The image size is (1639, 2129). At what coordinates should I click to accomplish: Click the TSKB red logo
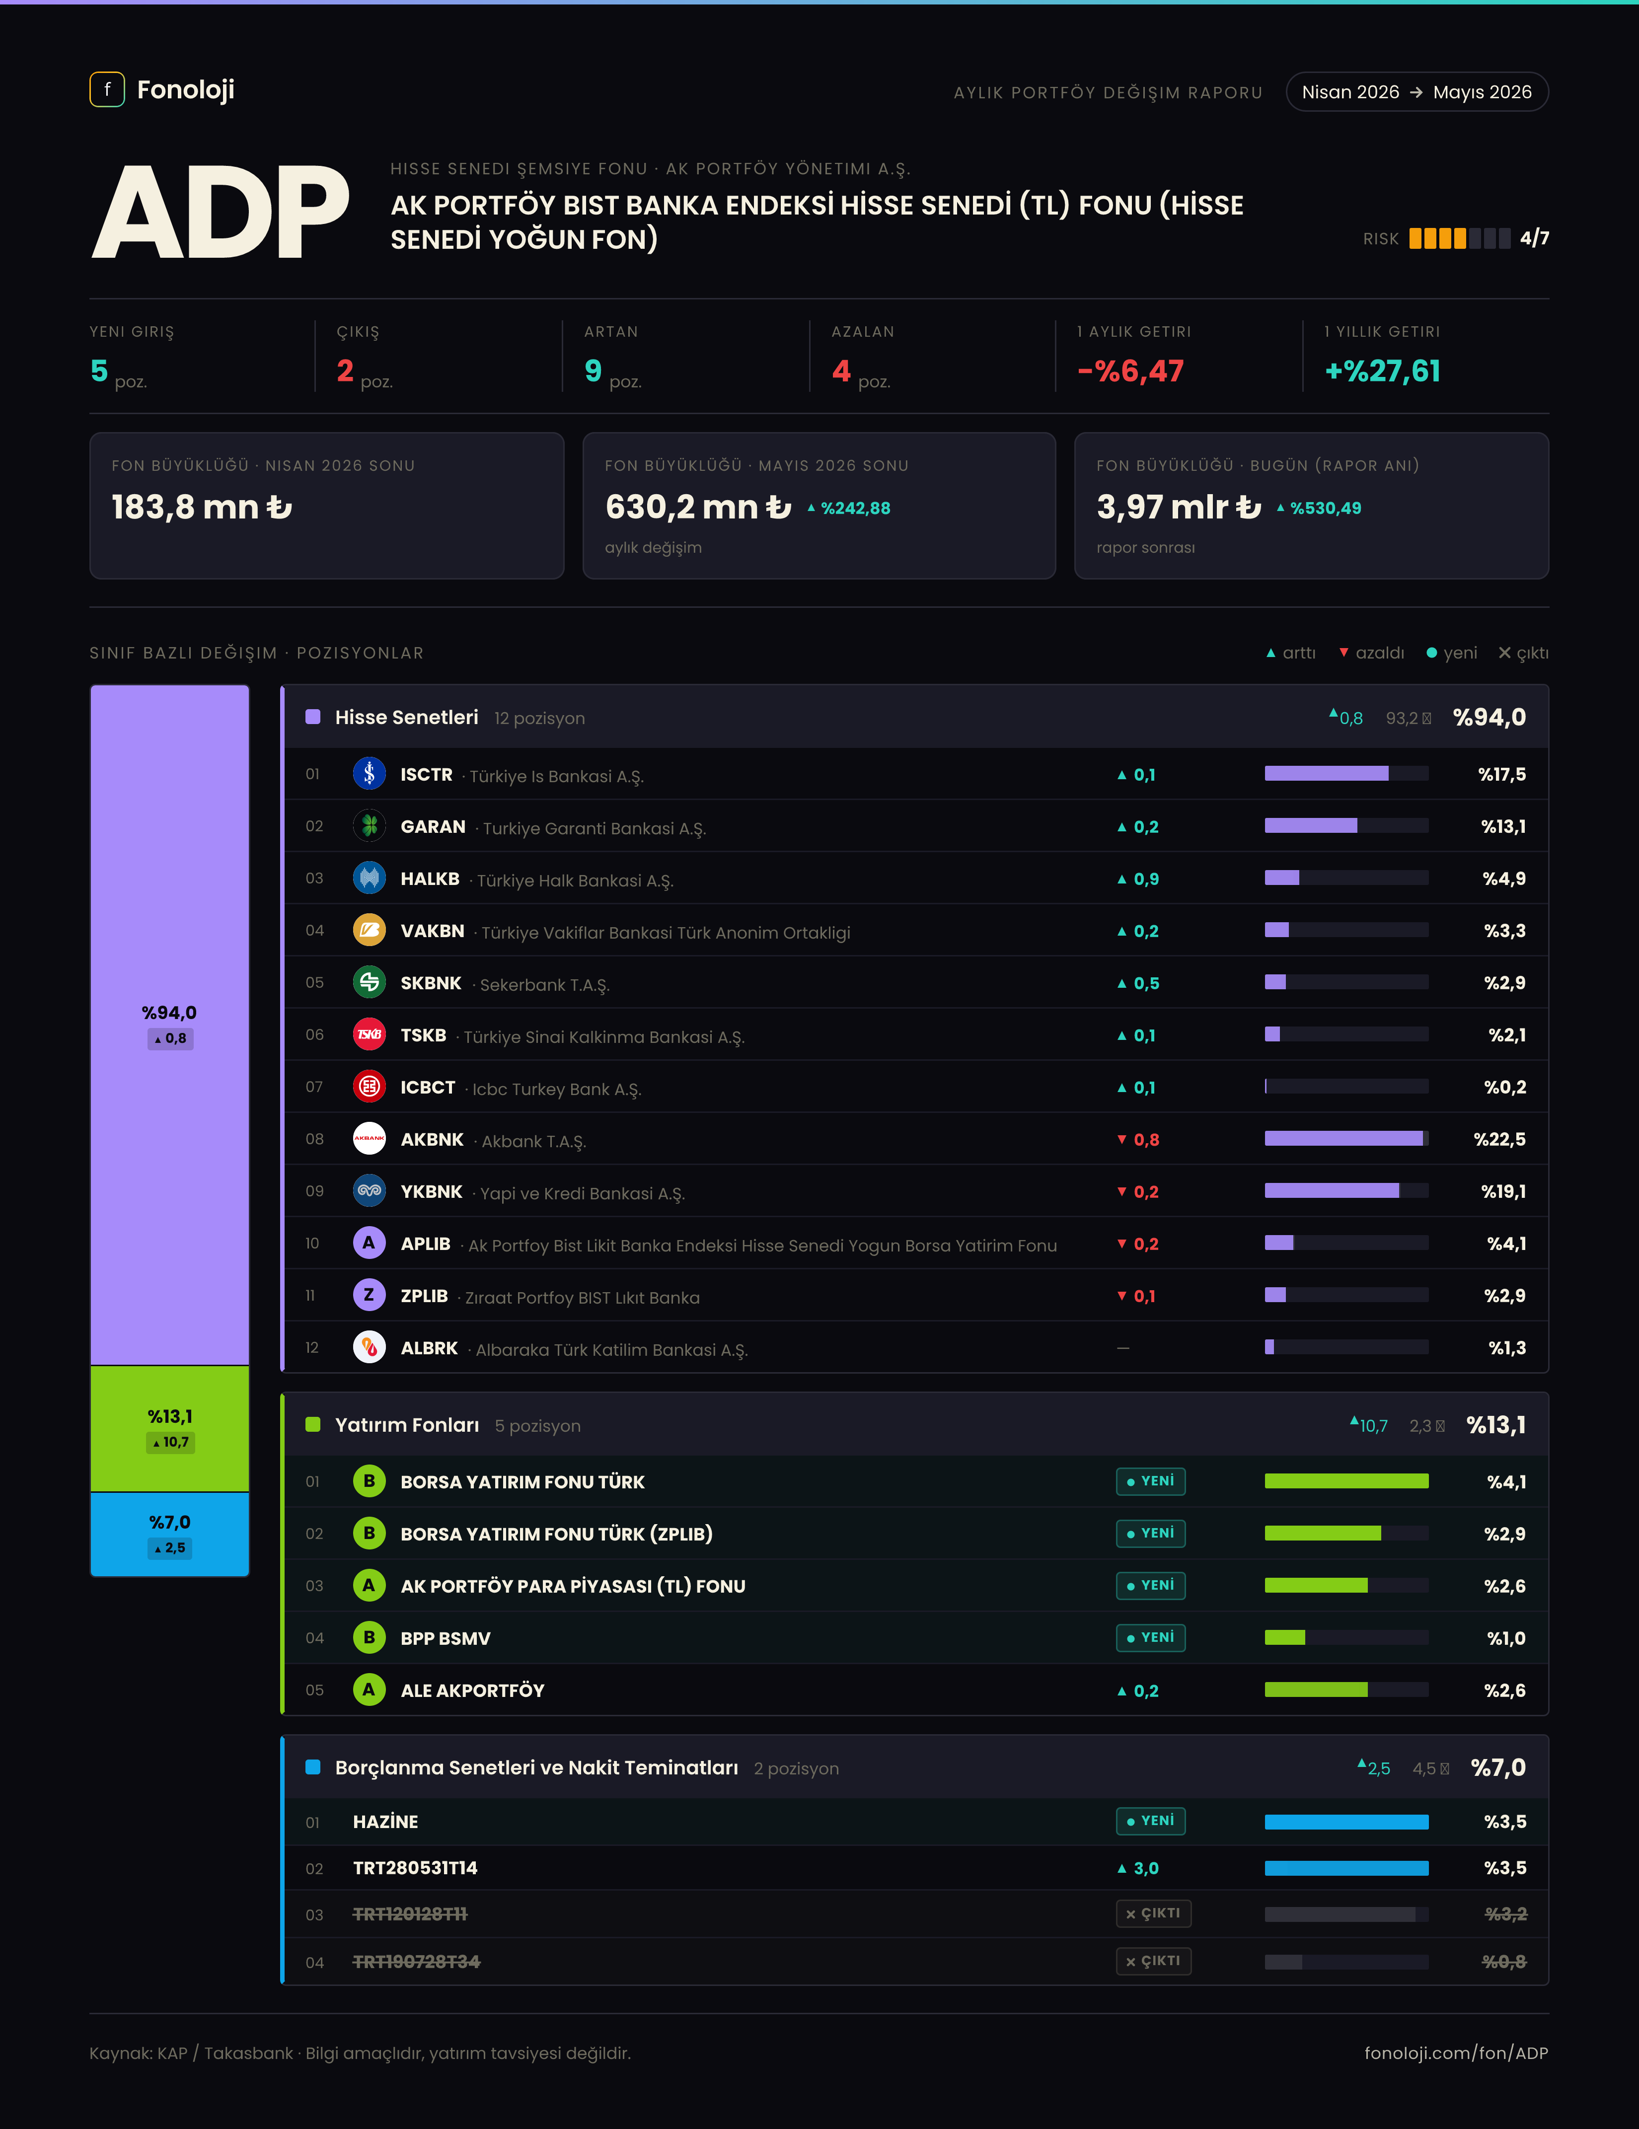[369, 1034]
